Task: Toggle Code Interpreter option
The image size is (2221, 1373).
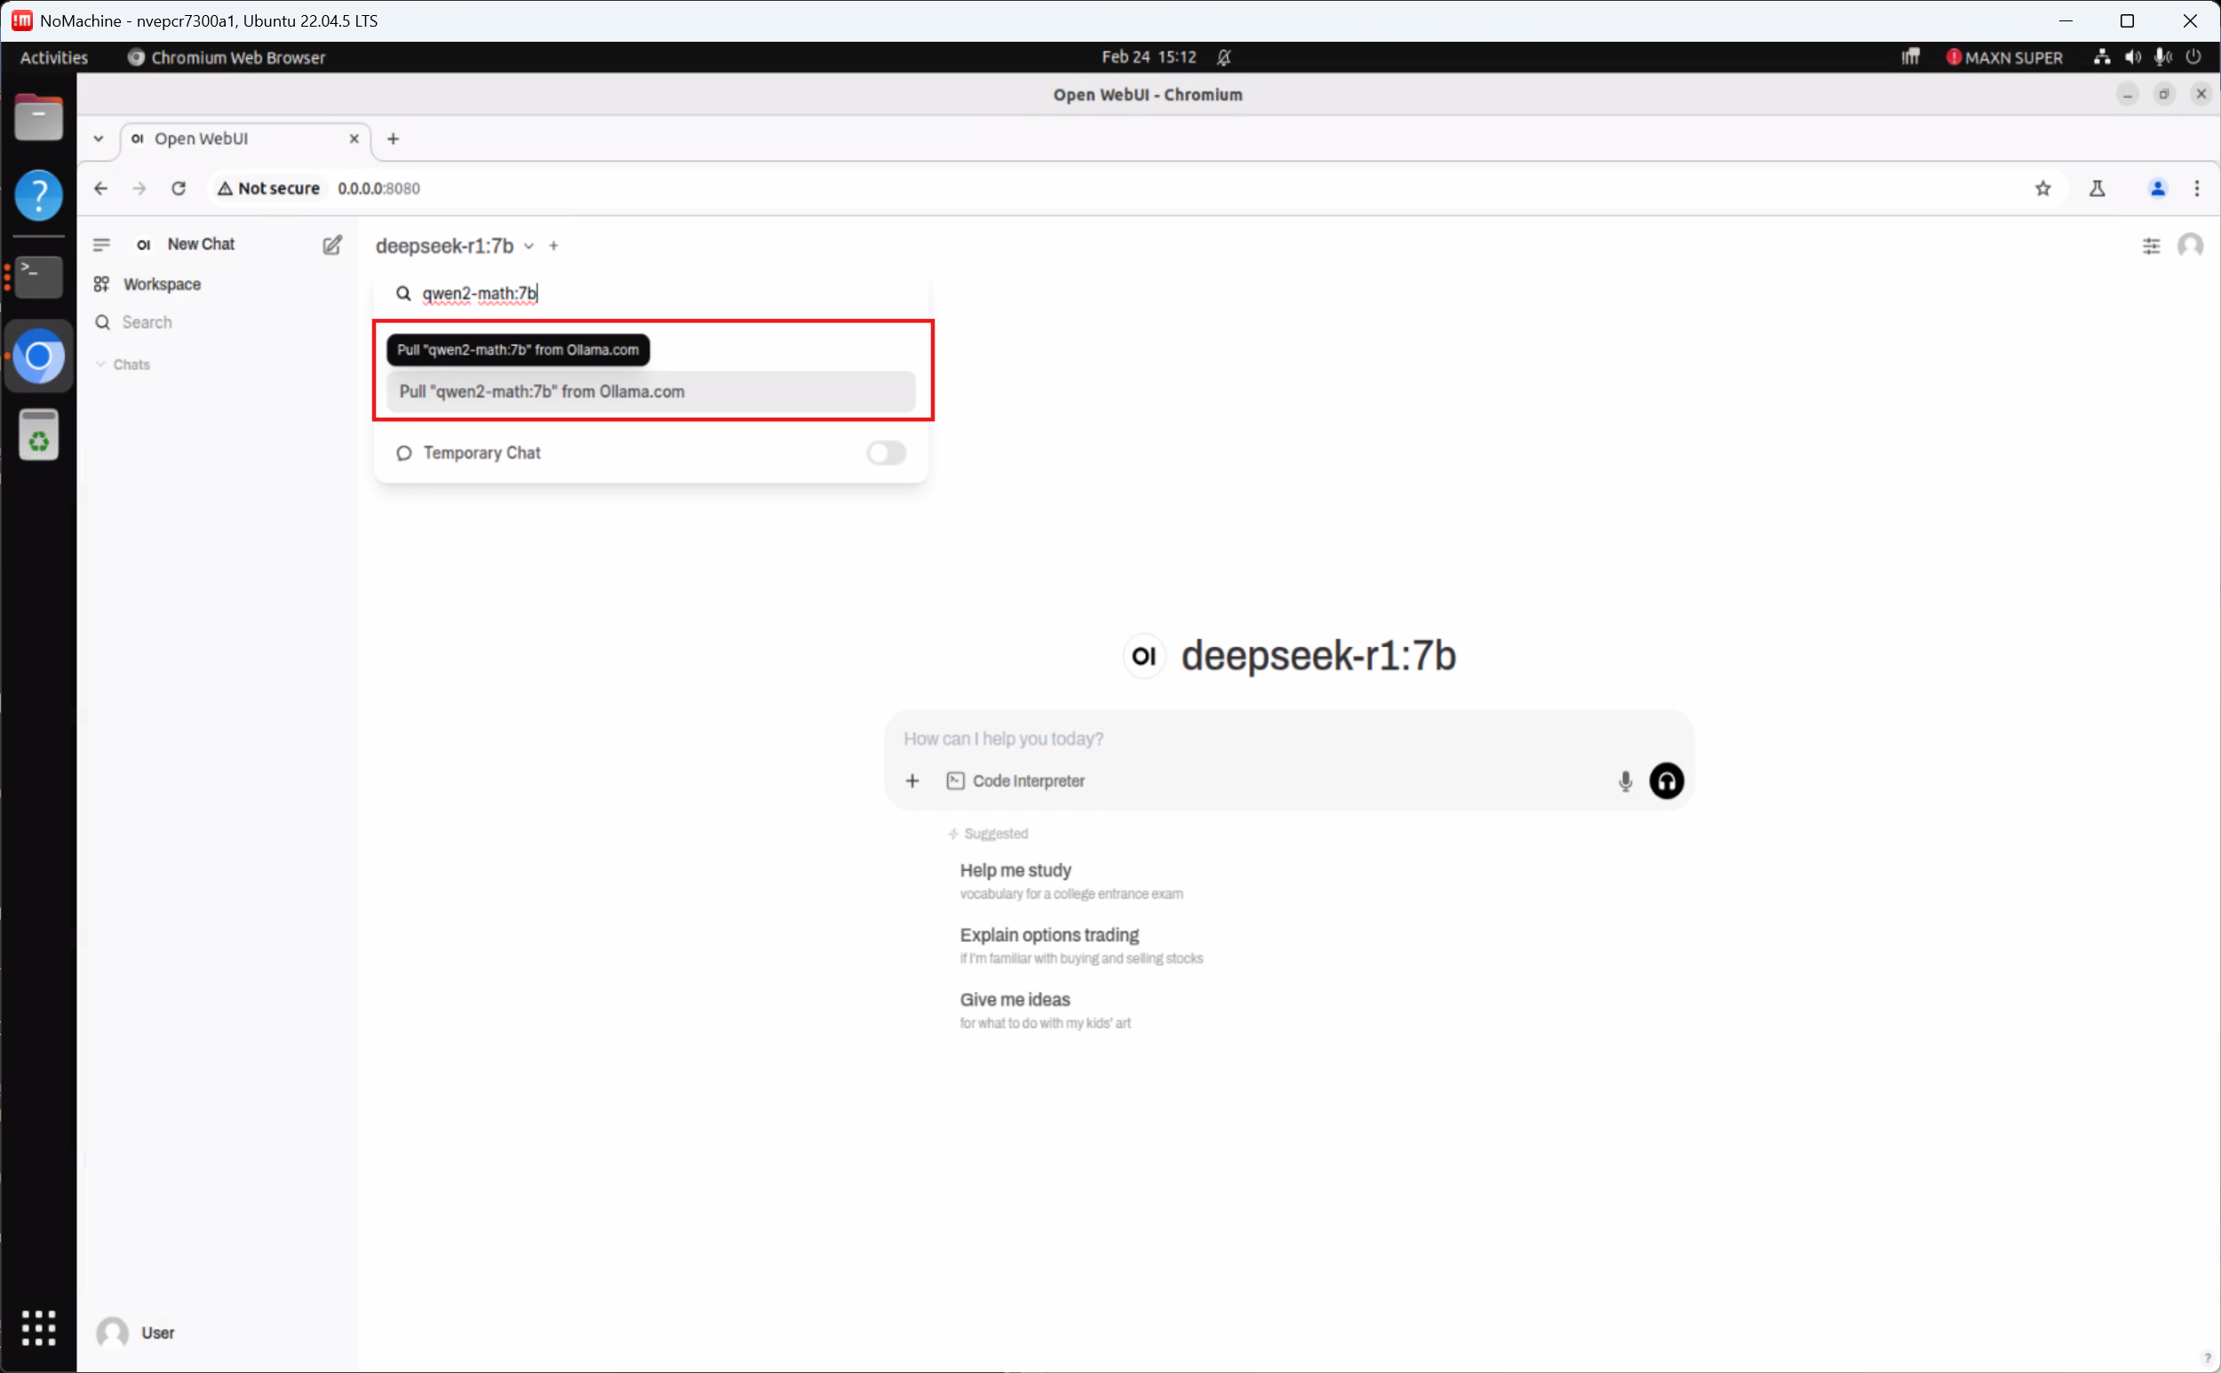Action: tap(1015, 781)
